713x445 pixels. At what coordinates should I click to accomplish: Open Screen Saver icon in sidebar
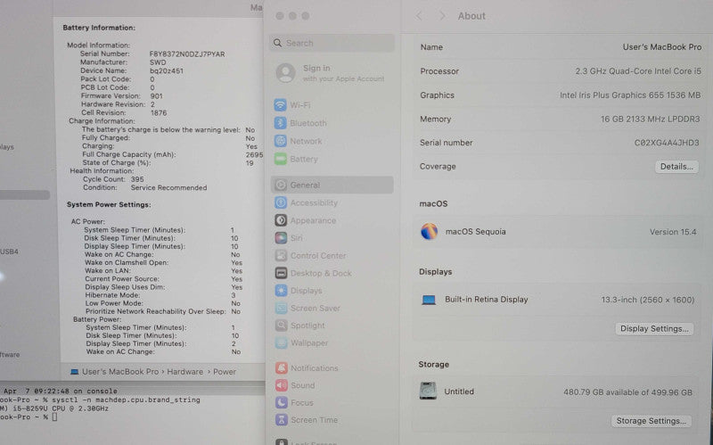[x=281, y=308]
